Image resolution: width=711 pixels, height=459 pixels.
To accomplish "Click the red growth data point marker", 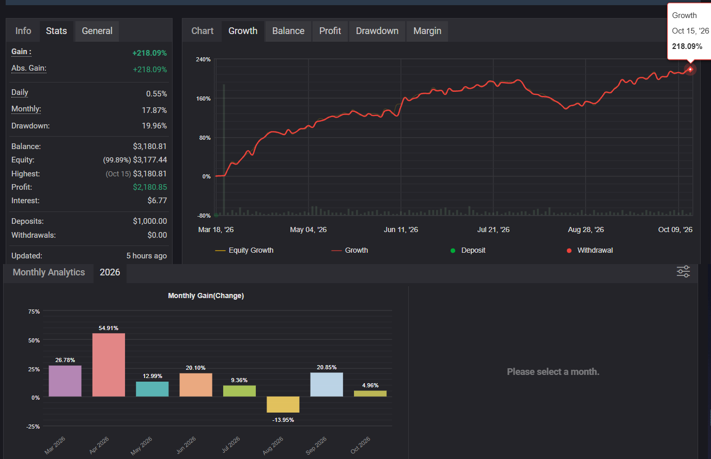I will pyautogui.click(x=690, y=69).
